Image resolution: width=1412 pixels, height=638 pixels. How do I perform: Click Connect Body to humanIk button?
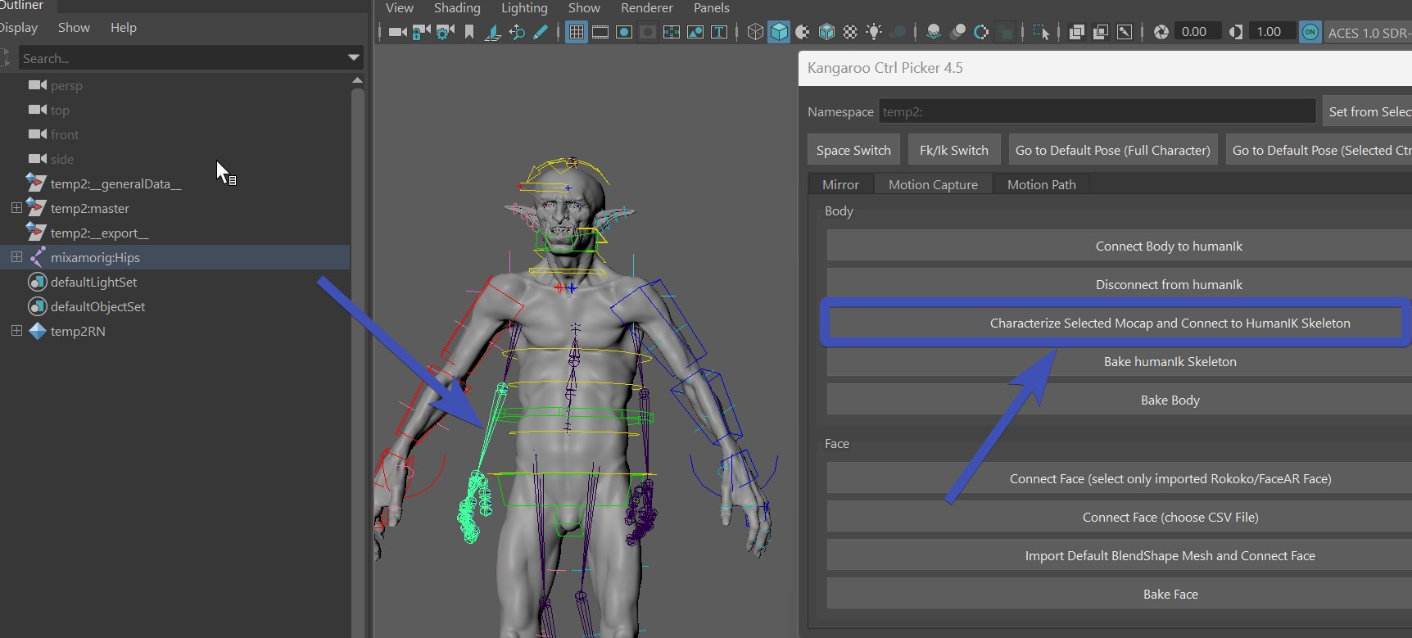tap(1119, 246)
